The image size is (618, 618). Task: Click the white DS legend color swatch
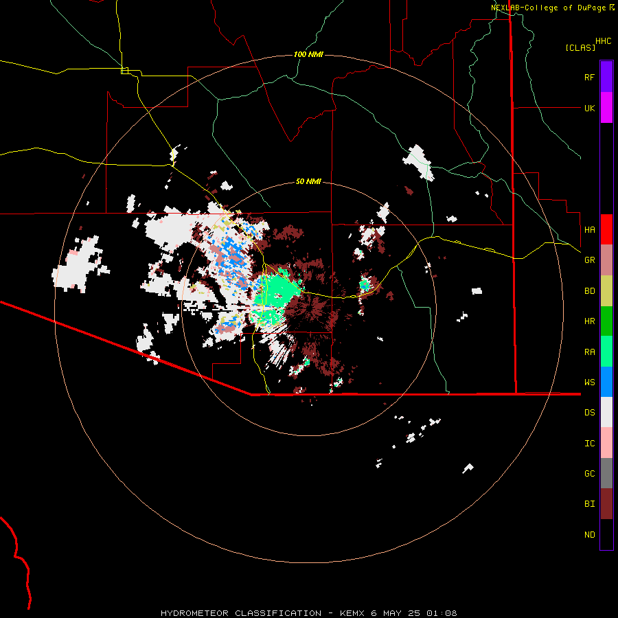pos(606,412)
